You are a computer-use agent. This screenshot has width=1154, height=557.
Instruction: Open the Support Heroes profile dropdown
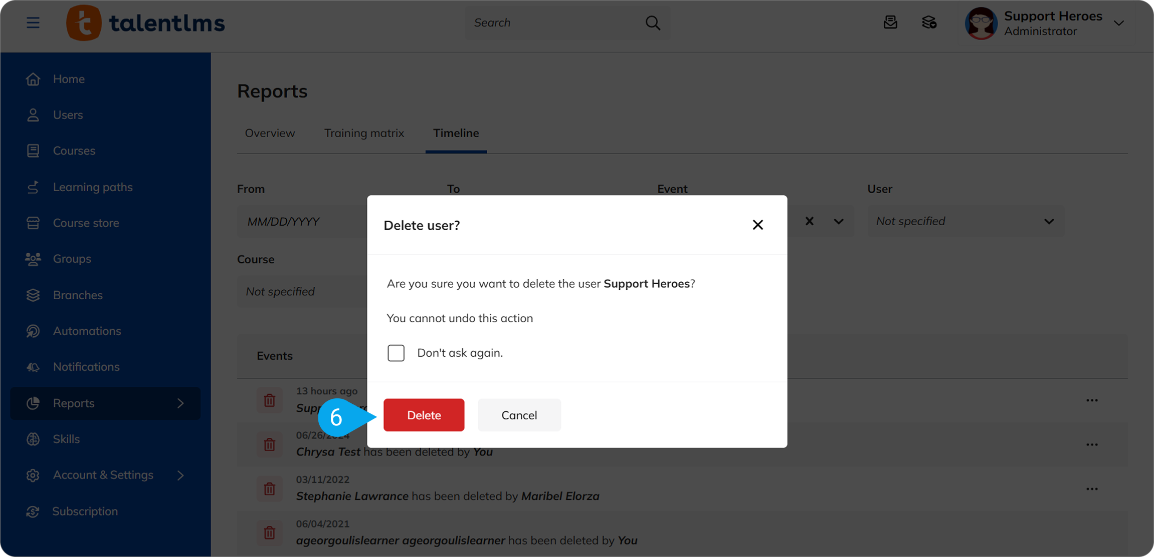[1118, 23]
